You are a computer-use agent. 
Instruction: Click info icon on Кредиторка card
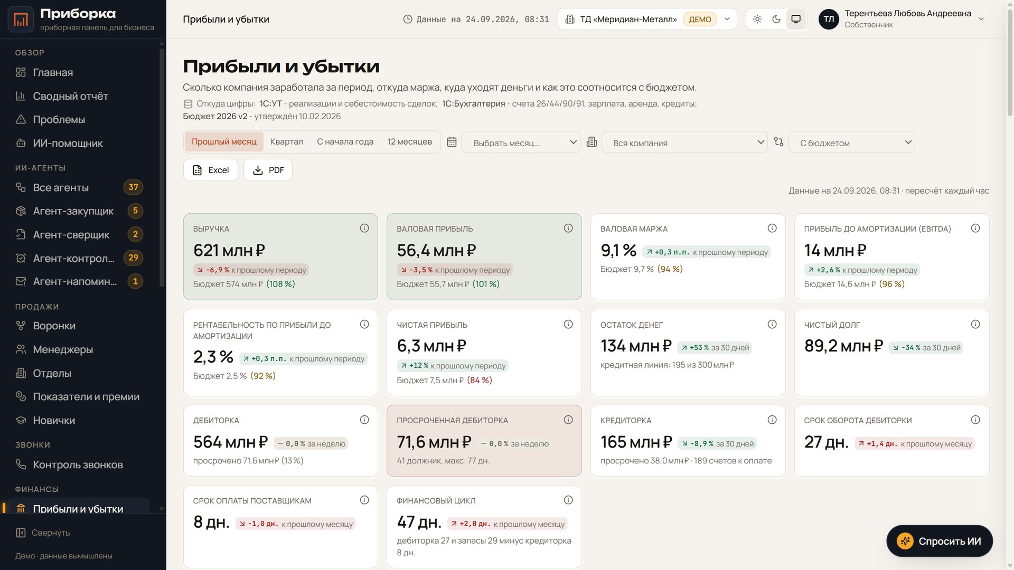pos(772,420)
